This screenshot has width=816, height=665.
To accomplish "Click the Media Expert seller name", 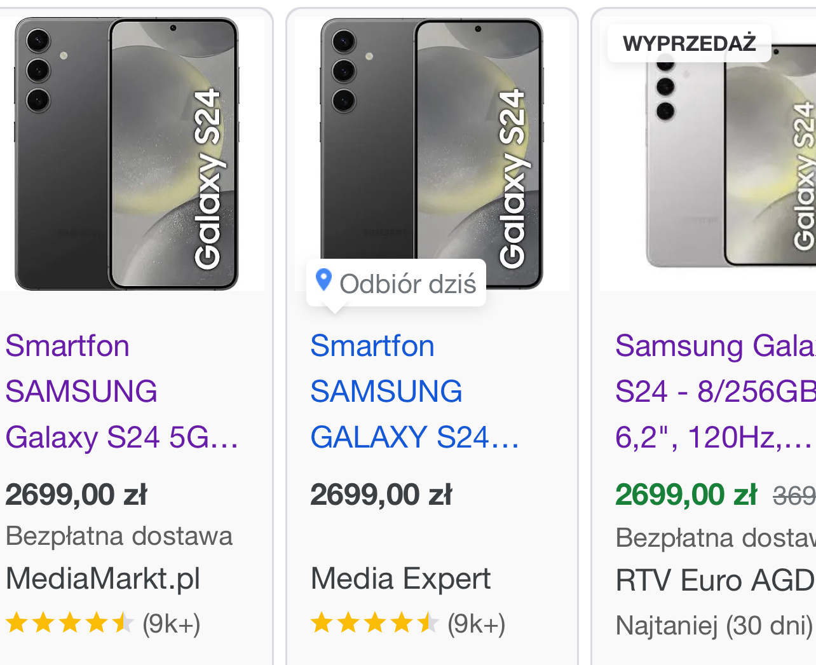I will tap(400, 579).
